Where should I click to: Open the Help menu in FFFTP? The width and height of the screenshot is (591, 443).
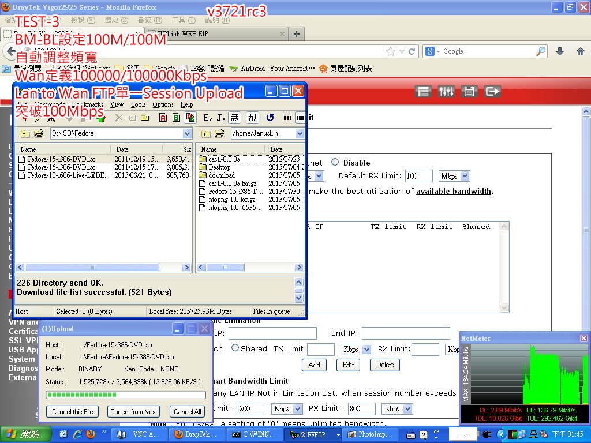[186, 104]
